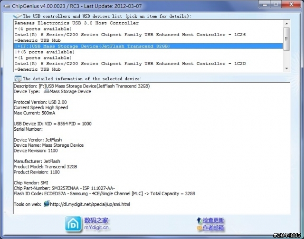Click the 'Device Vendor: JetFlash' line
Viewport: 304px width, 239px height.
[38, 140]
